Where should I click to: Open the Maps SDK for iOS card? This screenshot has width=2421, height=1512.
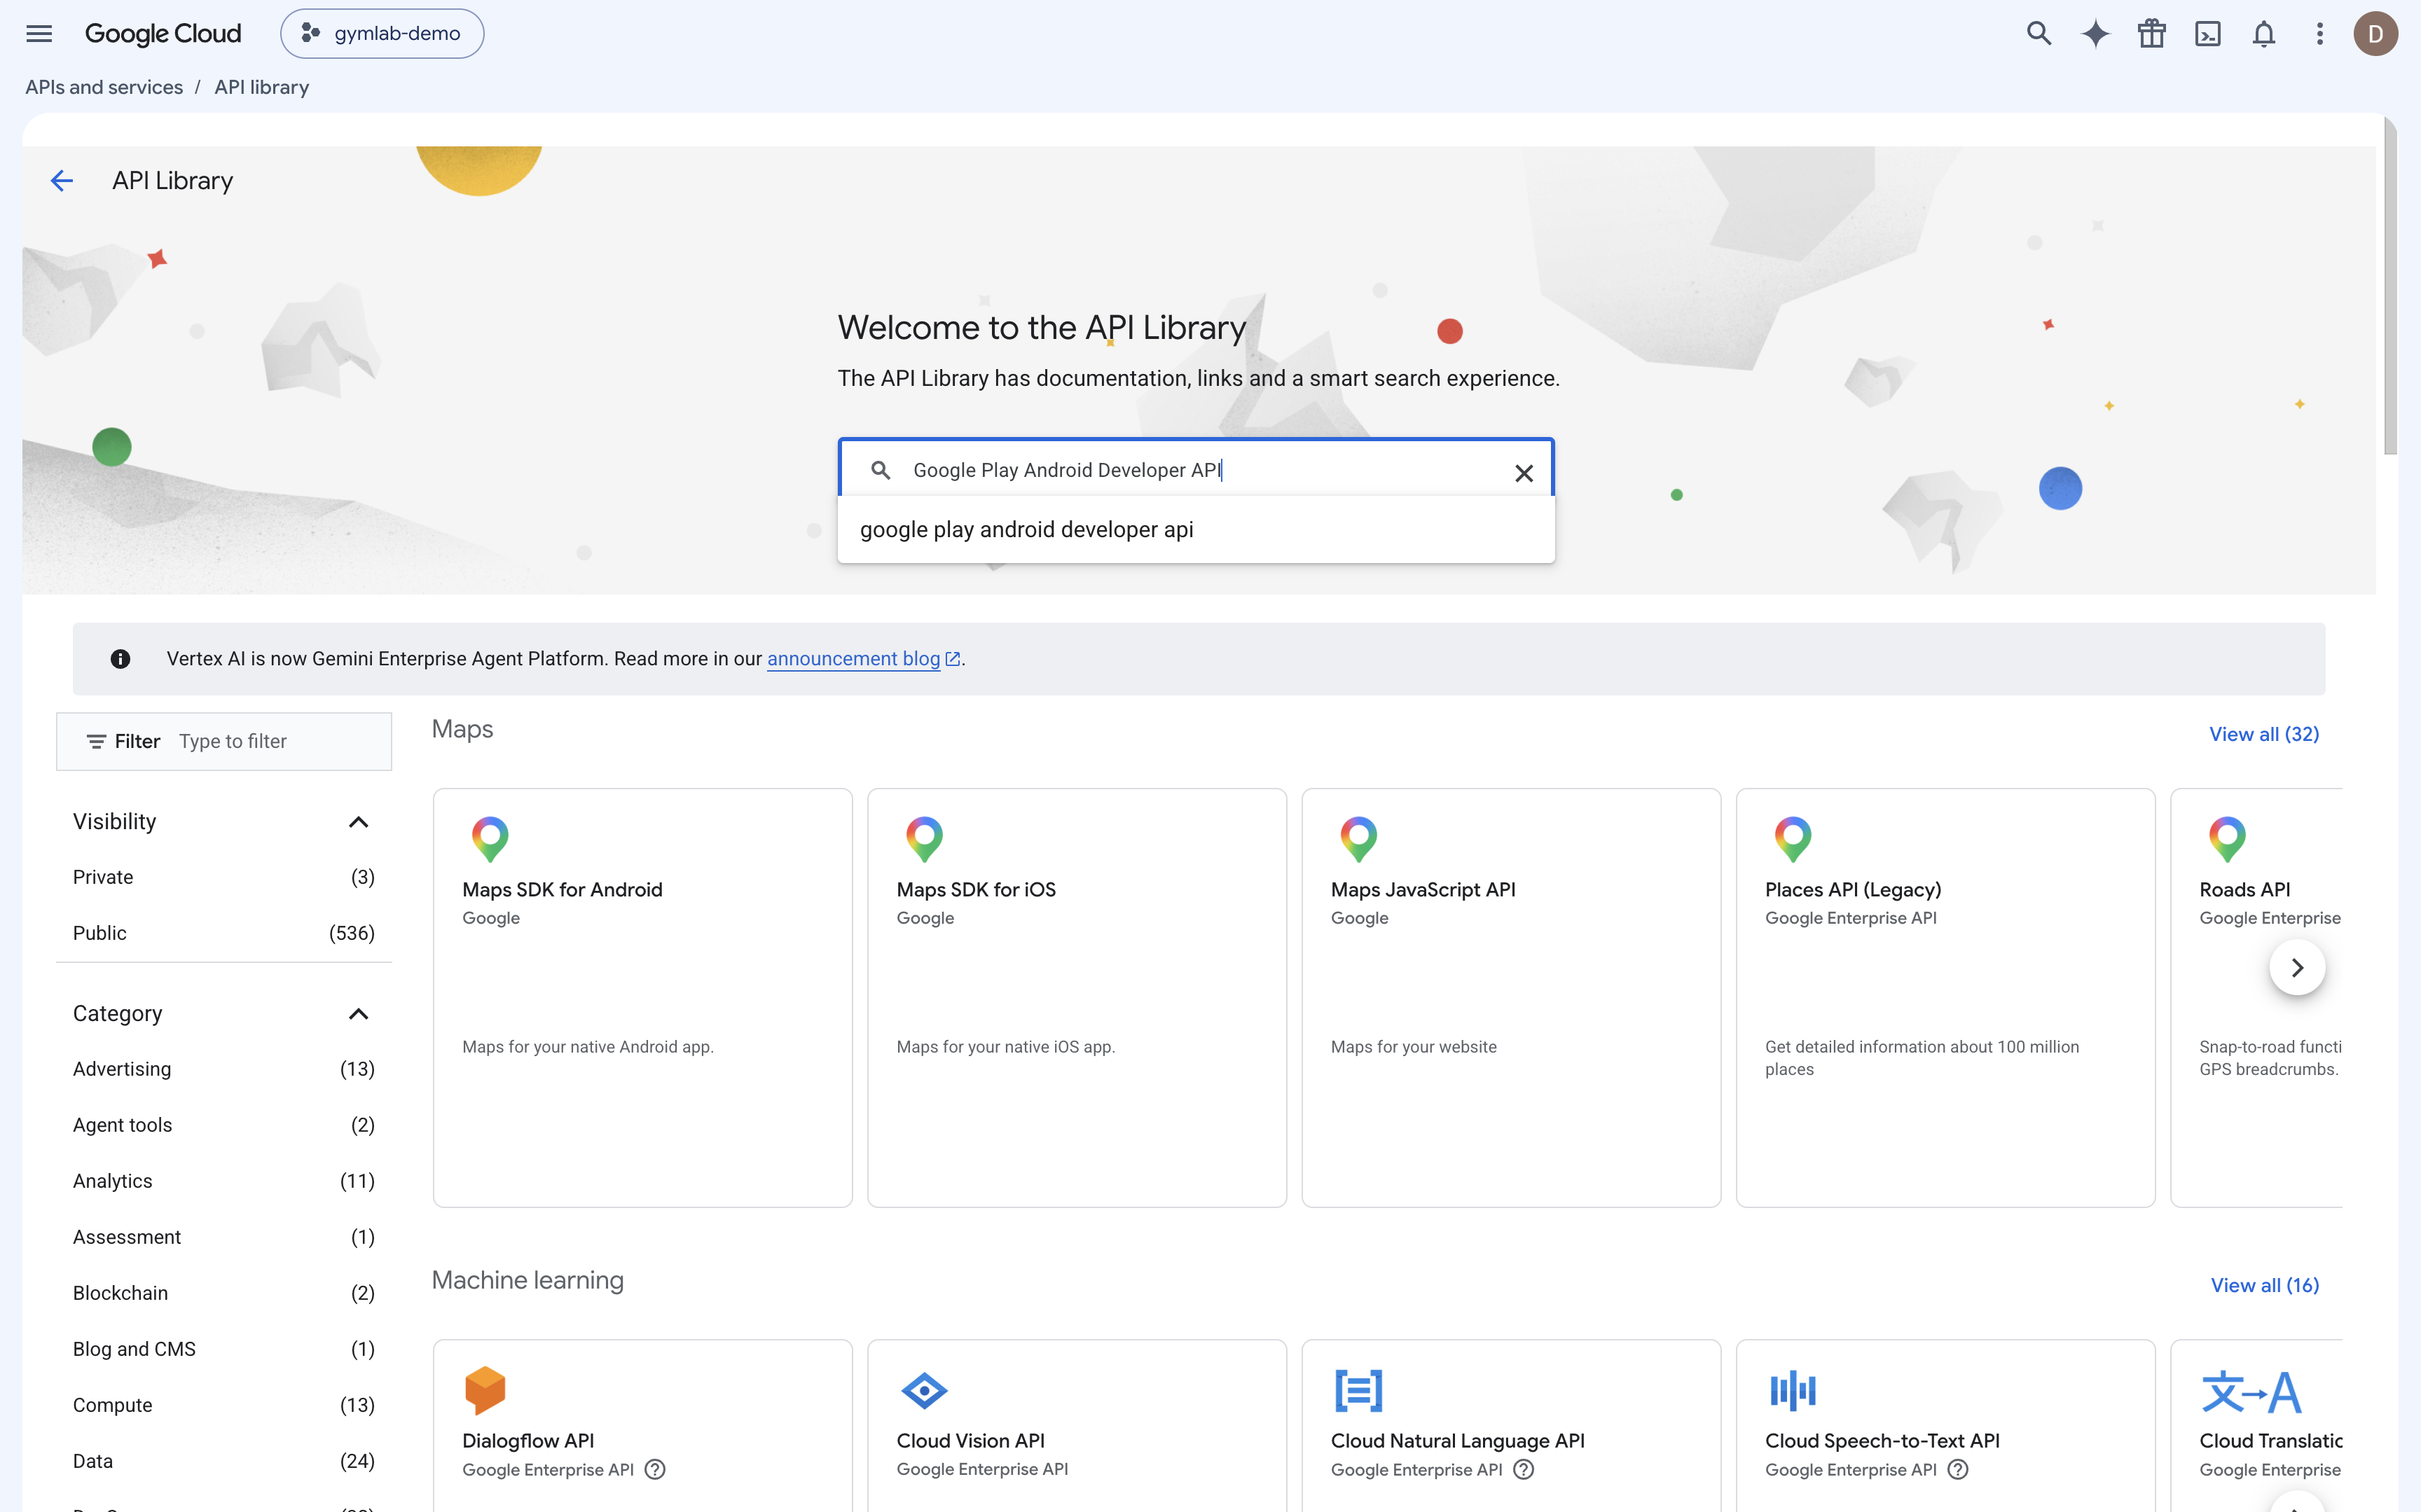(1076, 997)
